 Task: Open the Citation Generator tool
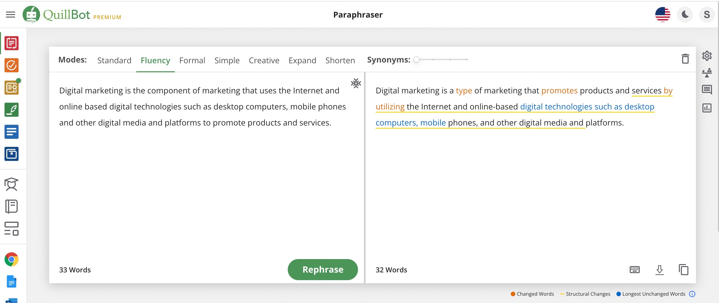(x=12, y=154)
